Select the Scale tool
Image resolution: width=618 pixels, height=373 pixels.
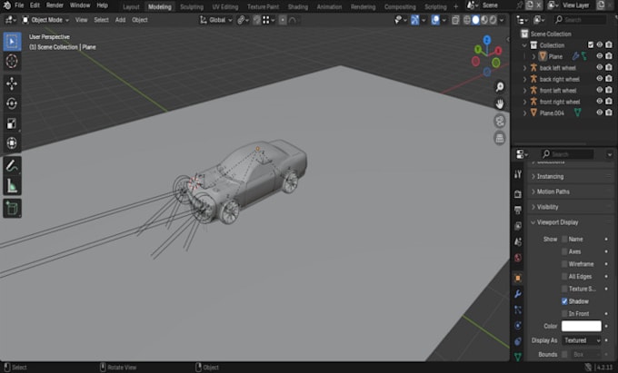pos(12,123)
